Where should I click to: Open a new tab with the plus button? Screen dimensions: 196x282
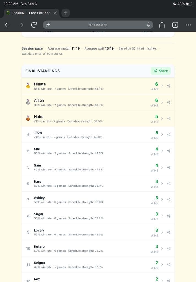point(66,13)
